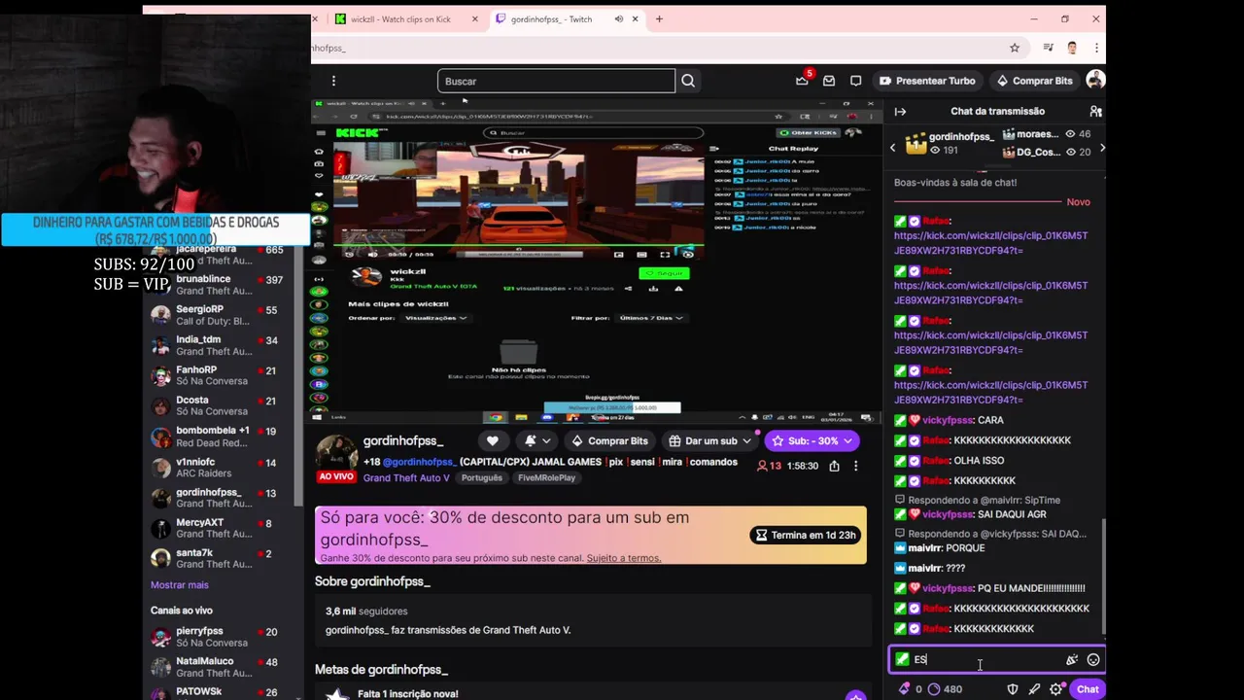1244x700 pixels.
Task: Open a new browser tab
Action: [659, 19]
